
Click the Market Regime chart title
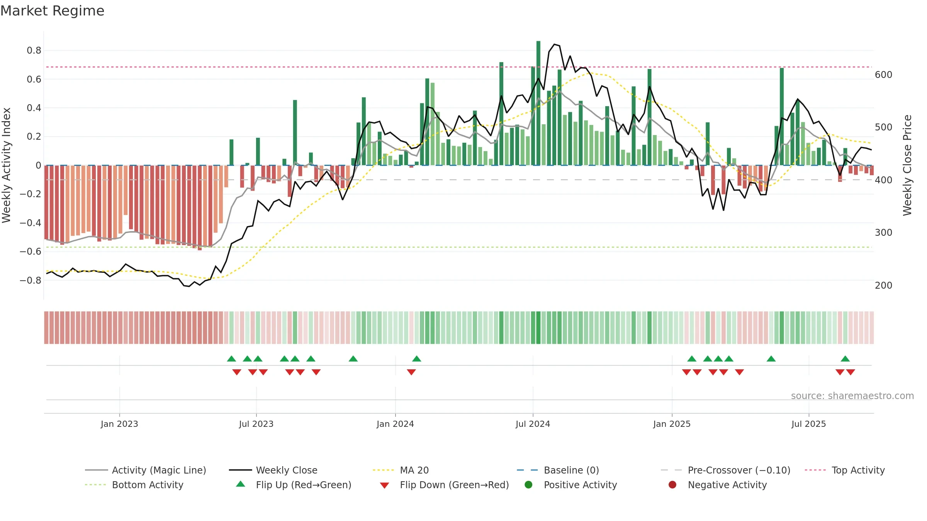point(52,11)
